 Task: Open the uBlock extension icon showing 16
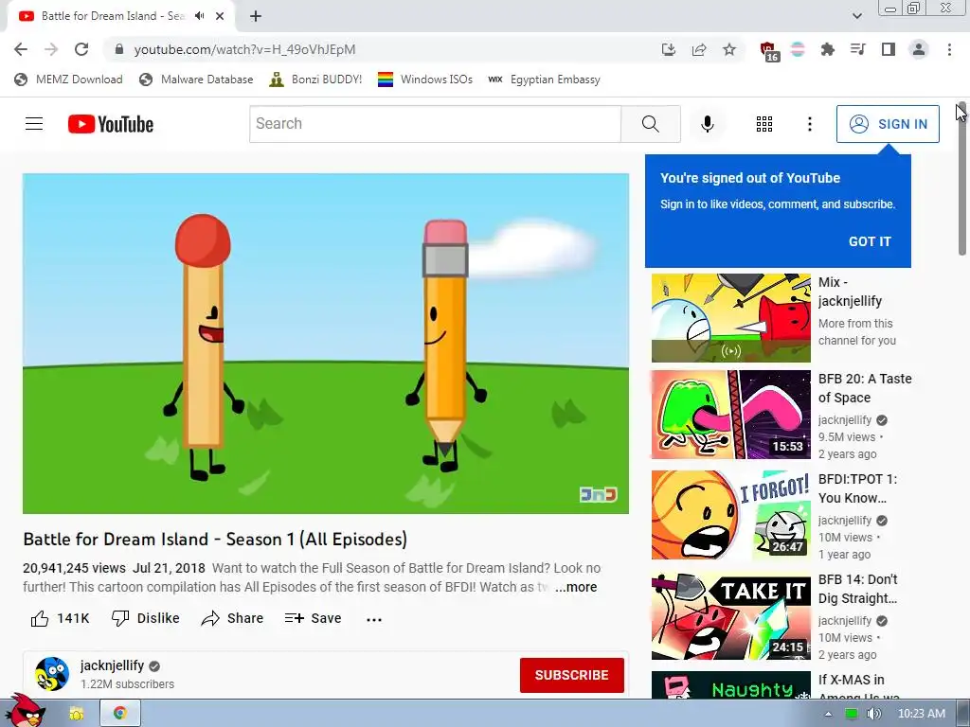[769, 51]
